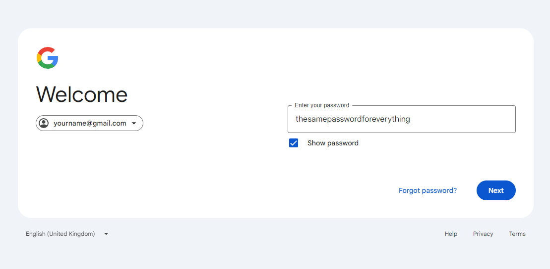The image size is (550, 269).
Task: Click the account avatar icon beside the email
Action: 44,123
